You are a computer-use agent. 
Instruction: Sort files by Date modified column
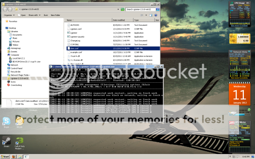point(120,19)
